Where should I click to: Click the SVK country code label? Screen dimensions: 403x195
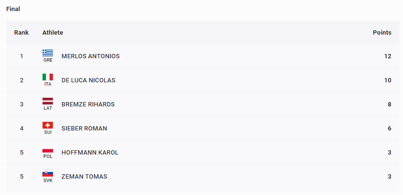coord(48,181)
